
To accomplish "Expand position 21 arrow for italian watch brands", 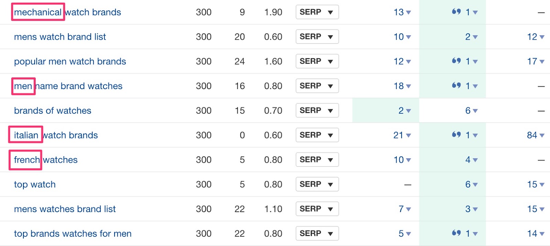I will [x=408, y=135].
